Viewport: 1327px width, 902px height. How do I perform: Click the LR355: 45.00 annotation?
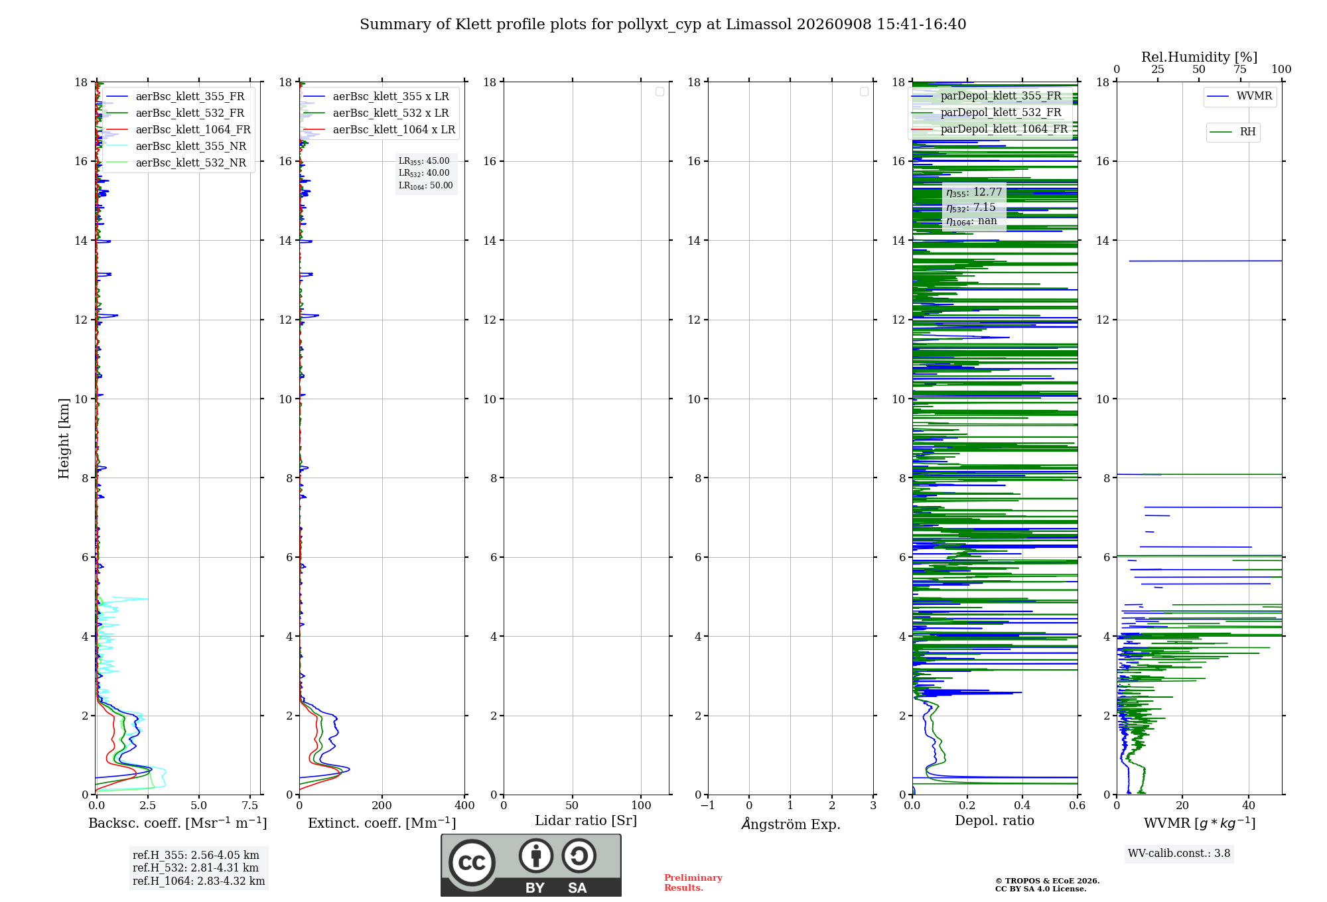424,161
